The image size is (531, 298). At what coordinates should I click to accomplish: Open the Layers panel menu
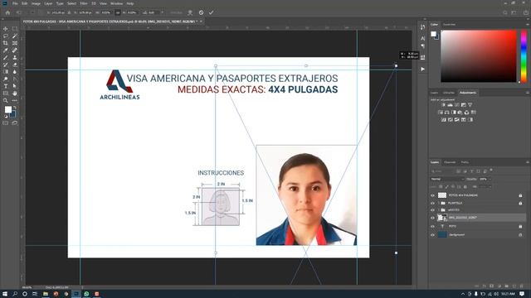528,162
